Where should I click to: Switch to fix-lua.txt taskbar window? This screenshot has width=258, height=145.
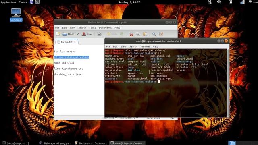pyautogui.click(x=91, y=143)
